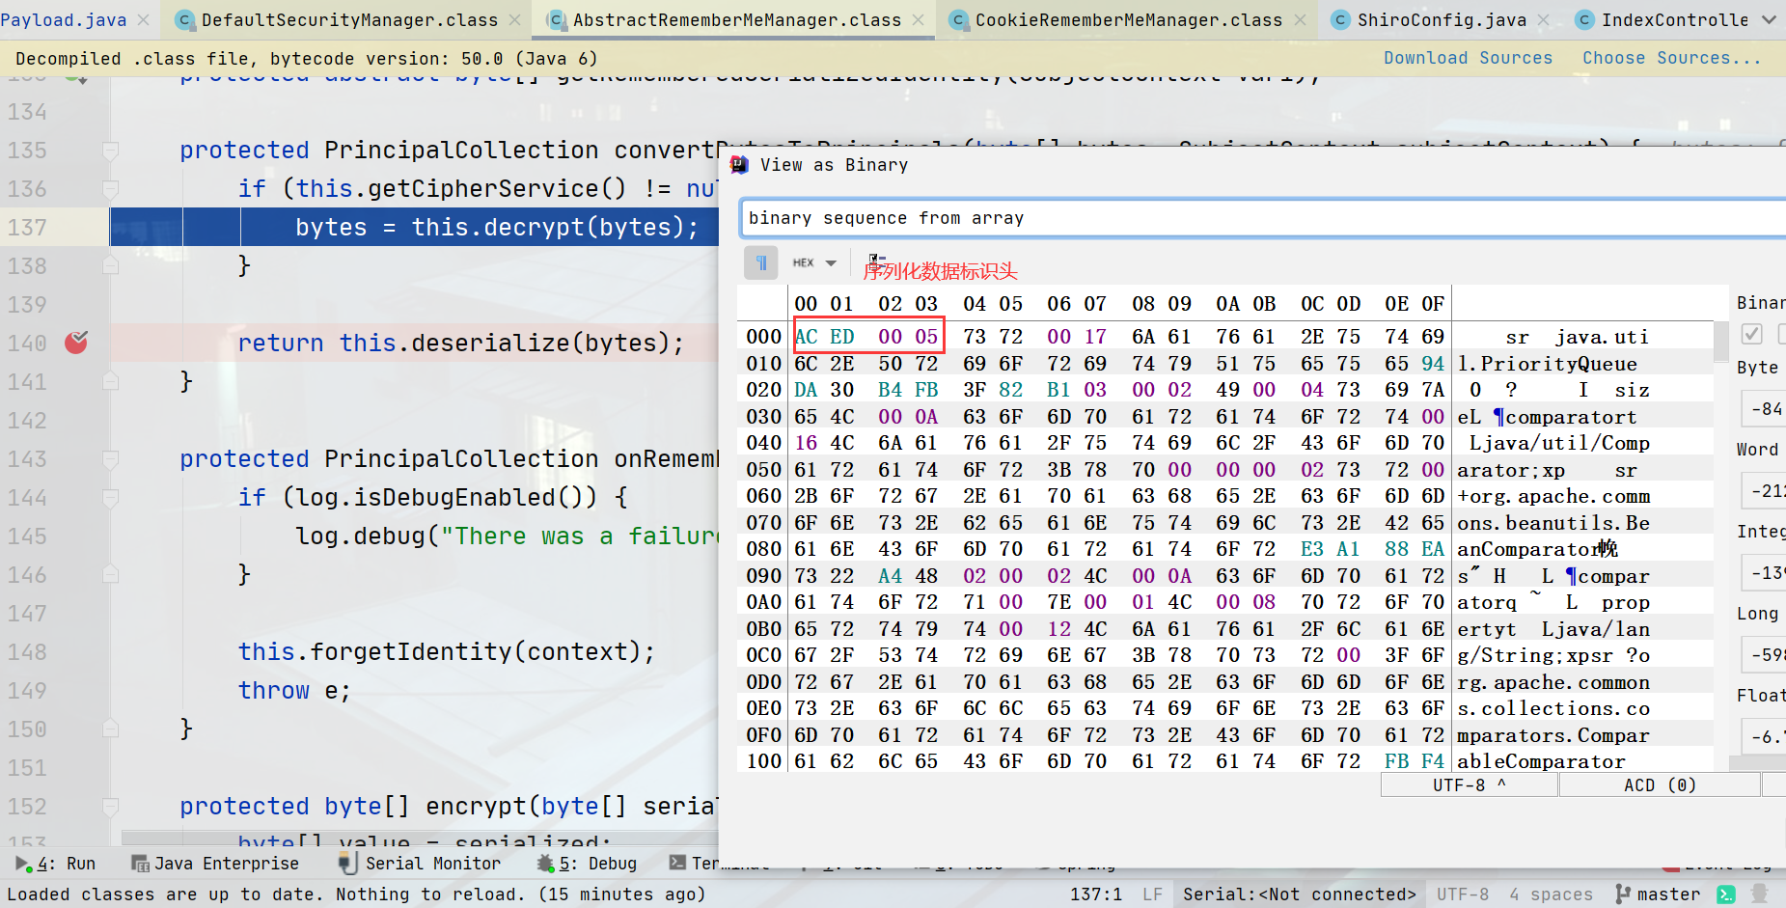Click the fold end marker on line 150
Viewport: 1786px width, 908px height.
(x=110, y=729)
